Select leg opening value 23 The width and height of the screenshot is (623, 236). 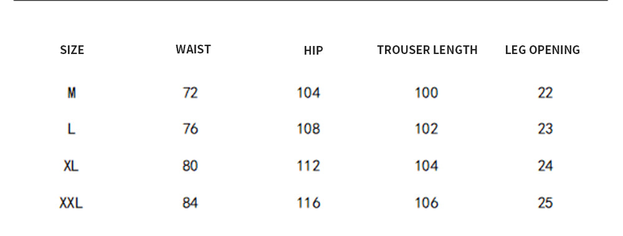click(x=545, y=129)
